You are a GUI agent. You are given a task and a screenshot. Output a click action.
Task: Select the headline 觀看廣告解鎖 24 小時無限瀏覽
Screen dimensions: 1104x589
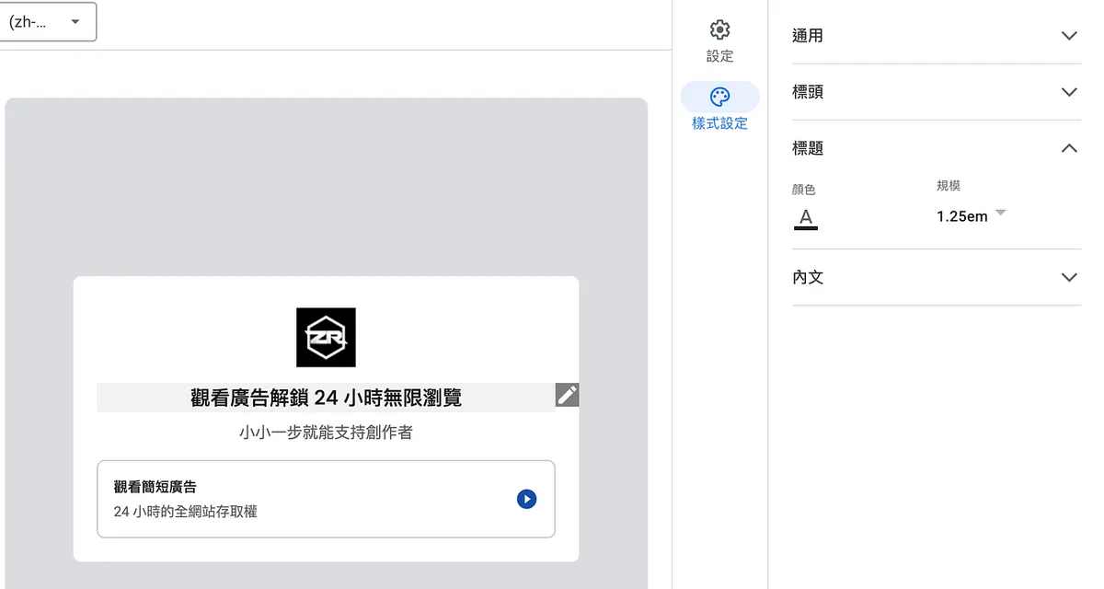[x=326, y=398]
